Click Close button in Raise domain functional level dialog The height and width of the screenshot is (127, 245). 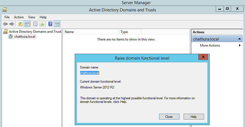(x=169, y=116)
